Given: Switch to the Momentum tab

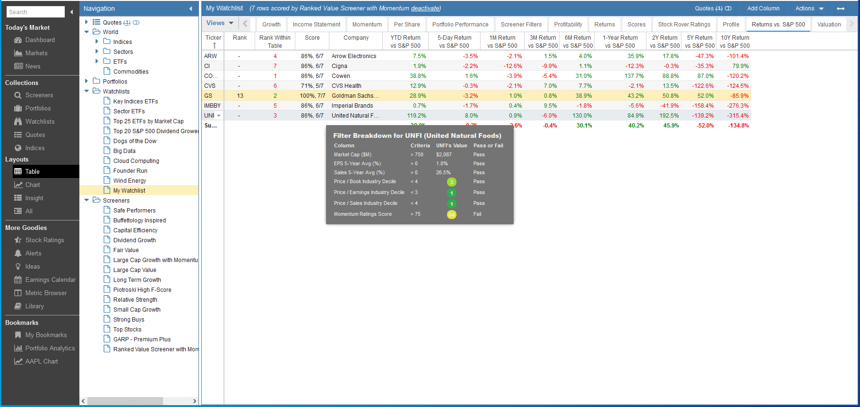Looking at the screenshot, I should (367, 25).
